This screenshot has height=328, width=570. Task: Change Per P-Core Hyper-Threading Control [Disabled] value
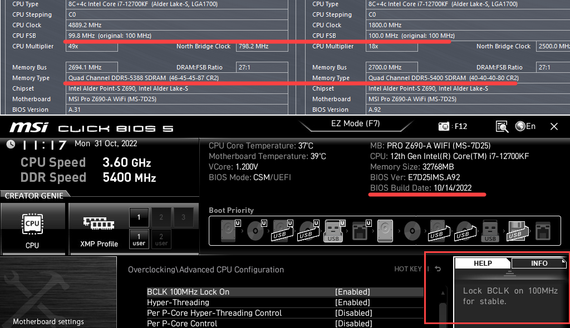pos(353,313)
